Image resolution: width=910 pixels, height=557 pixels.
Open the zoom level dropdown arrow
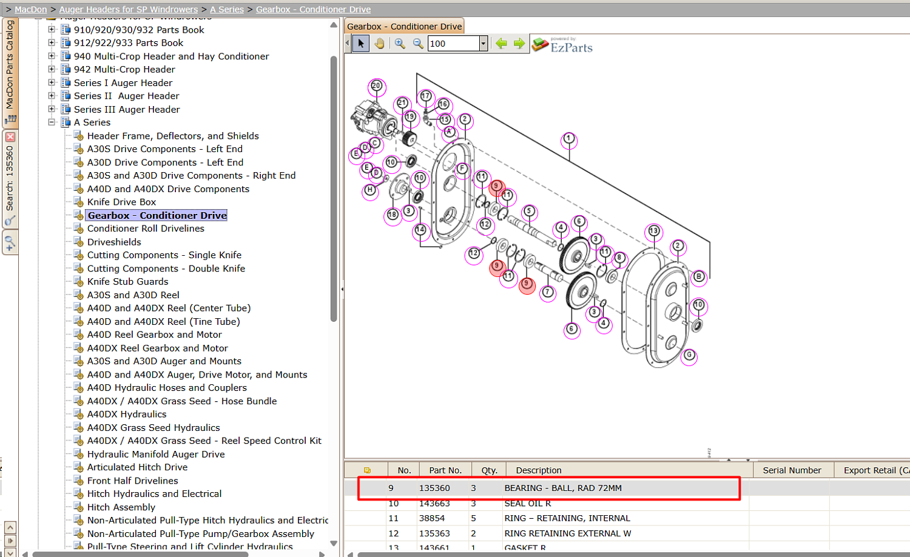[484, 44]
